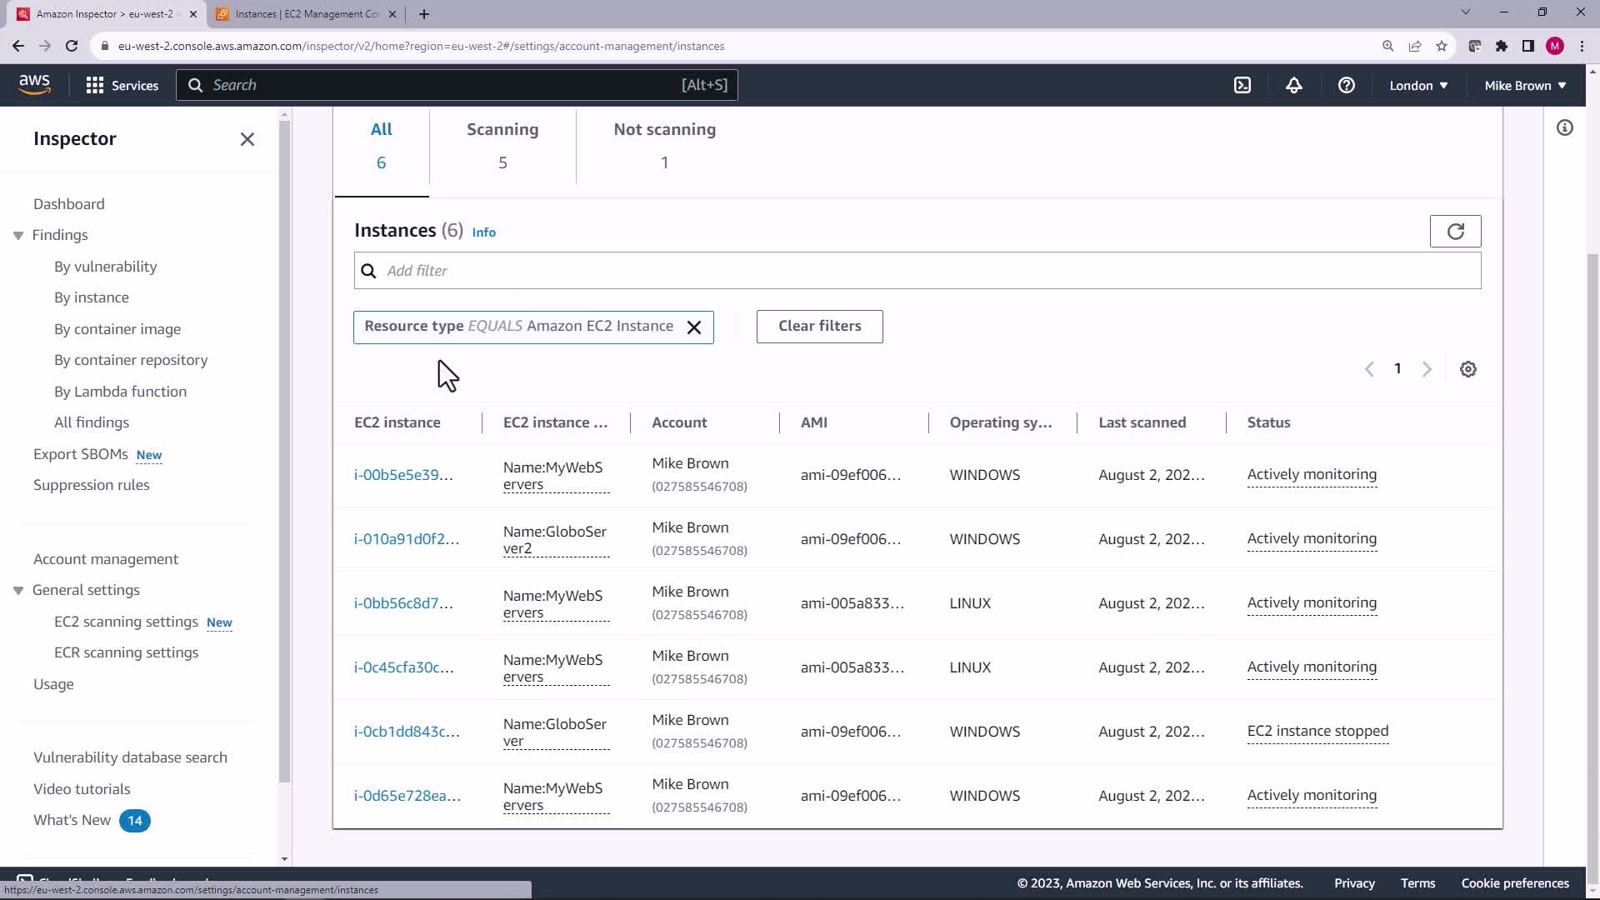
Task: Open EC2 scanning settings in sidebar
Action: point(126,622)
